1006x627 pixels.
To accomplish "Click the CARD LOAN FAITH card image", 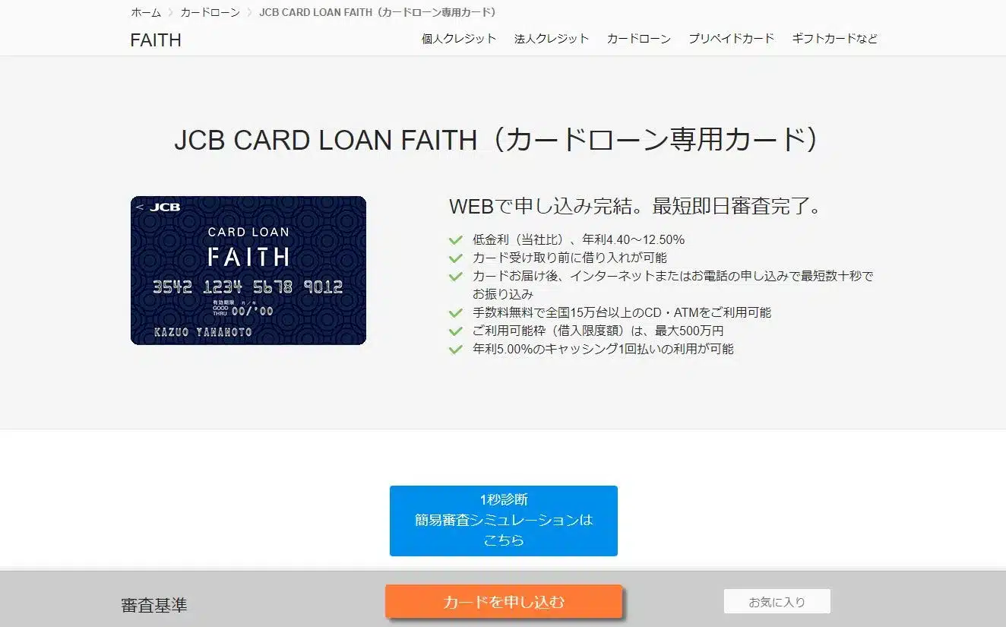I will click(x=248, y=271).
